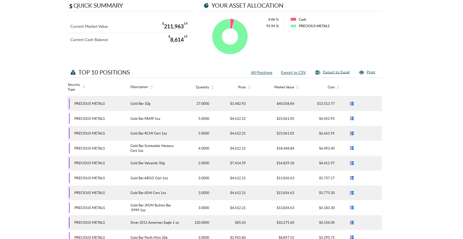463x239 pixels.
Task: Click list icon for Silver 2011 American Eagle
Action: (x=352, y=223)
